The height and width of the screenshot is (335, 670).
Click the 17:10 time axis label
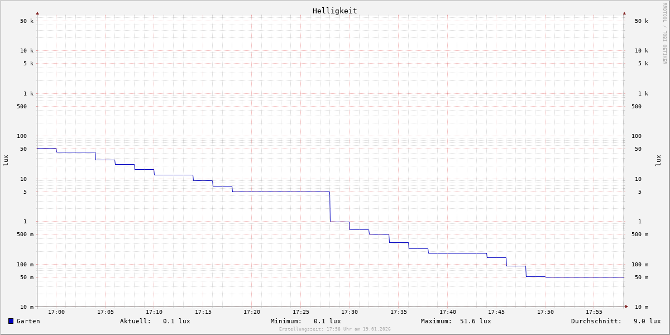tap(154, 312)
